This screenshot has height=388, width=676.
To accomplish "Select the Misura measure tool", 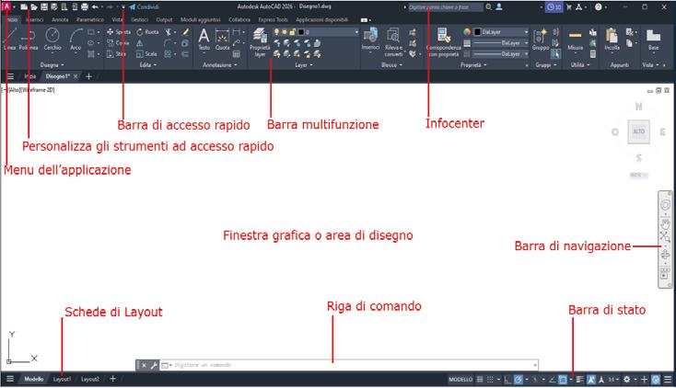I will [575, 40].
